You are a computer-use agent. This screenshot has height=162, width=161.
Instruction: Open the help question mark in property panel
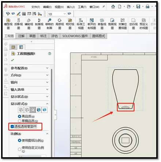tap(49, 54)
